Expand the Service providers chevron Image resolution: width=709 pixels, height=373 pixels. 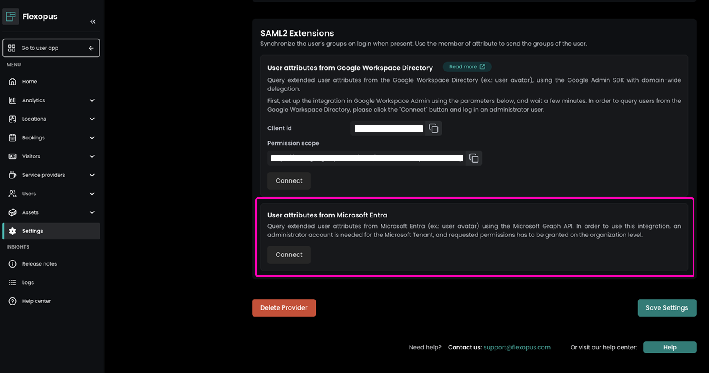[x=92, y=175]
